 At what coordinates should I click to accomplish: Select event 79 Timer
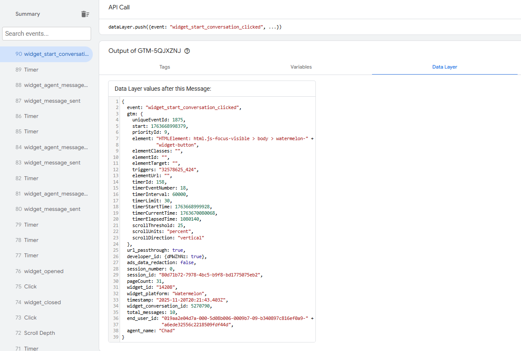click(46, 224)
